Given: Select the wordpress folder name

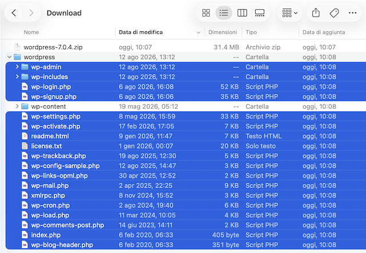Looking at the screenshot, I should [39, 57].
